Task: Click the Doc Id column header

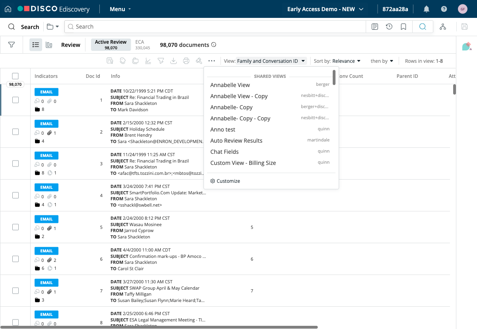Action: [x=93, y=76]
